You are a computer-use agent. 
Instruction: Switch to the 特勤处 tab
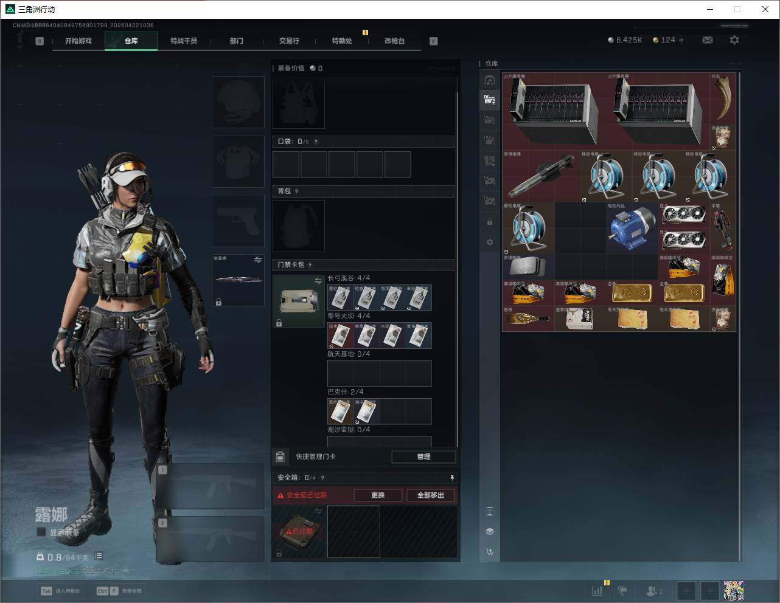click(x=342, y=41)
